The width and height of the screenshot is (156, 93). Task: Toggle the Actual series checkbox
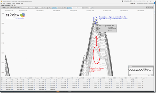[2, 78]
